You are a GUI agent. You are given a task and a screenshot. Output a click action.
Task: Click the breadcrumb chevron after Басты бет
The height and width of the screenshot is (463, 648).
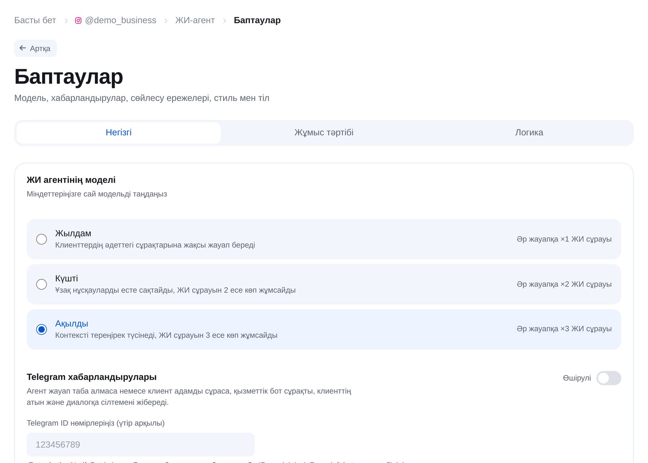tap(66, 21)
